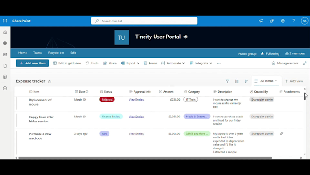Open the Status column header menu
The image size is (310, 175).
[106, 92]
